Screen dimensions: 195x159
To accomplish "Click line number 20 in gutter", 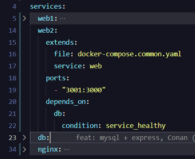I will point(12,102).
